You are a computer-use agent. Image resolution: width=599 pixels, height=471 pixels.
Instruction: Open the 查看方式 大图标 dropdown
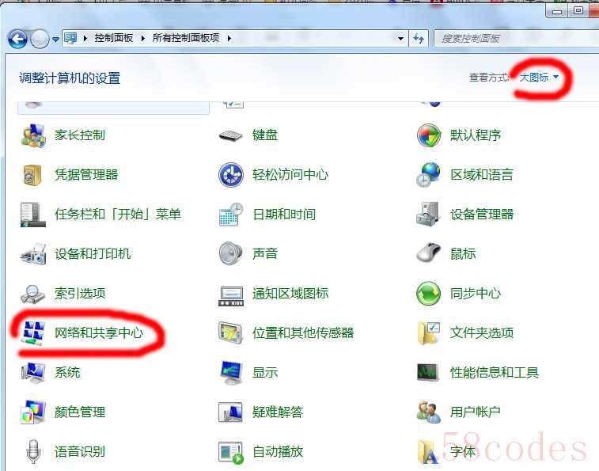click(x=539, y=78)
